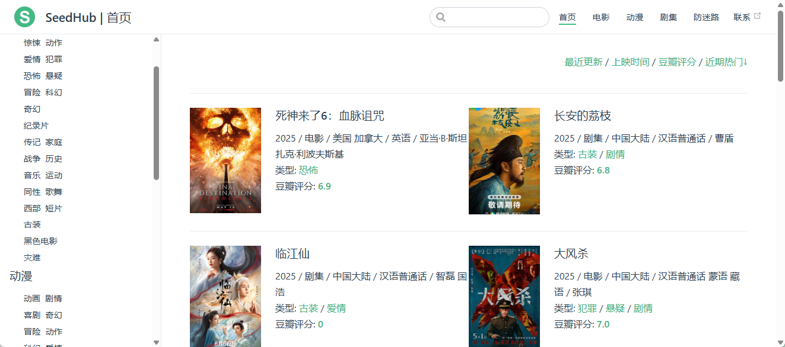Image resolution: width=785 pixels, height=347 pixels.
Task: Go to the 动漫 navigation item
Action: pyautogui.click(x=635, y=17)
